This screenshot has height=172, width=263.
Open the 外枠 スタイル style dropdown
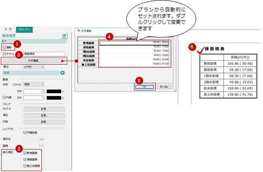tap(34, 84)
